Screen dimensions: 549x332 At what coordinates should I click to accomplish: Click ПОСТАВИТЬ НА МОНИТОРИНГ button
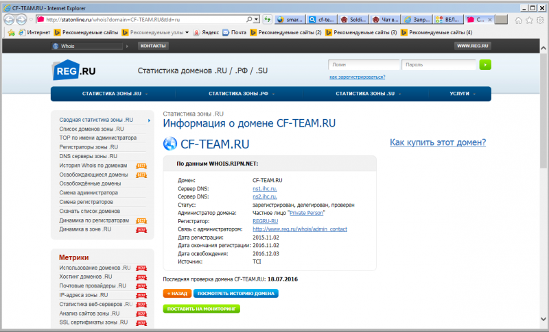pyautogui.click(x=201, y=309)
